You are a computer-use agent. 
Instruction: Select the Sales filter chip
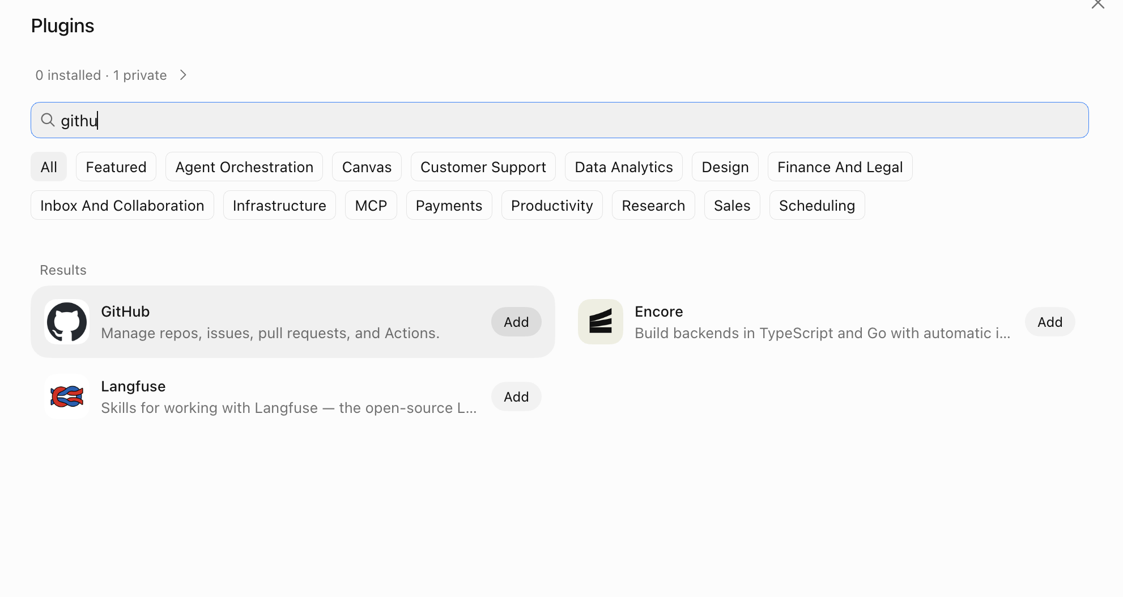point(732,206)
